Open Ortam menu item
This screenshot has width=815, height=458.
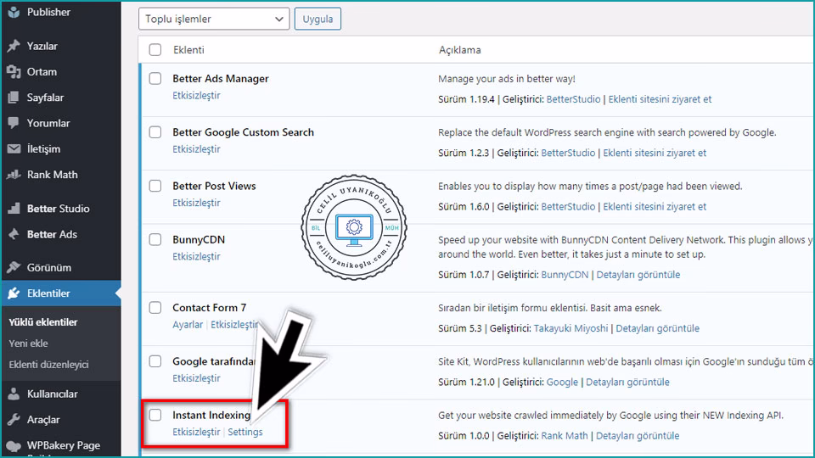(42, 71)
